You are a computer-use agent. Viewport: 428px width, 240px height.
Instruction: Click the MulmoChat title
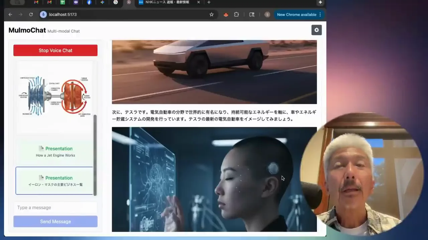tap(27, 30)
